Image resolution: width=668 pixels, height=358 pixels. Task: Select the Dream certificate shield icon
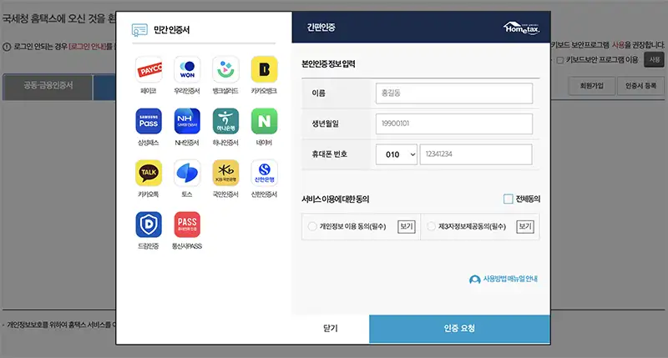pyautogui.click(x=149, y=224)
